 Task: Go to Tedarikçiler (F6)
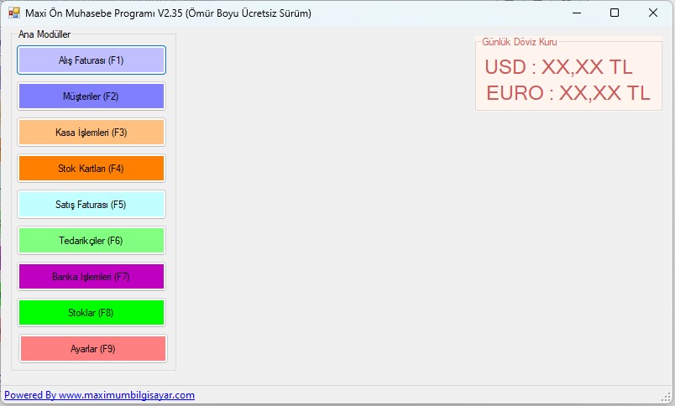(91, 241)
